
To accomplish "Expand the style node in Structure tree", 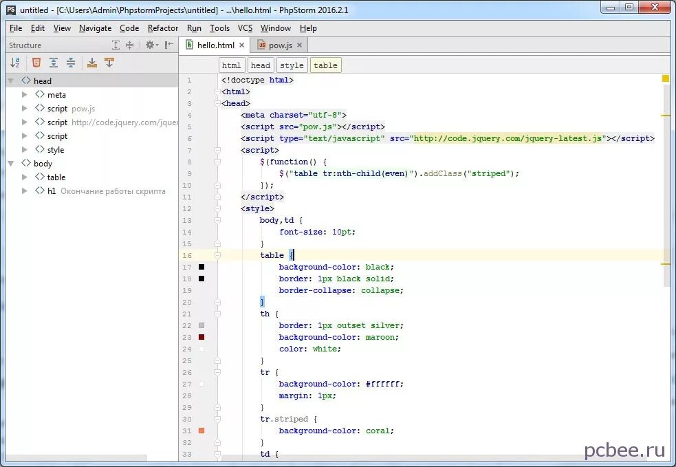I will (x=25, y=150).
